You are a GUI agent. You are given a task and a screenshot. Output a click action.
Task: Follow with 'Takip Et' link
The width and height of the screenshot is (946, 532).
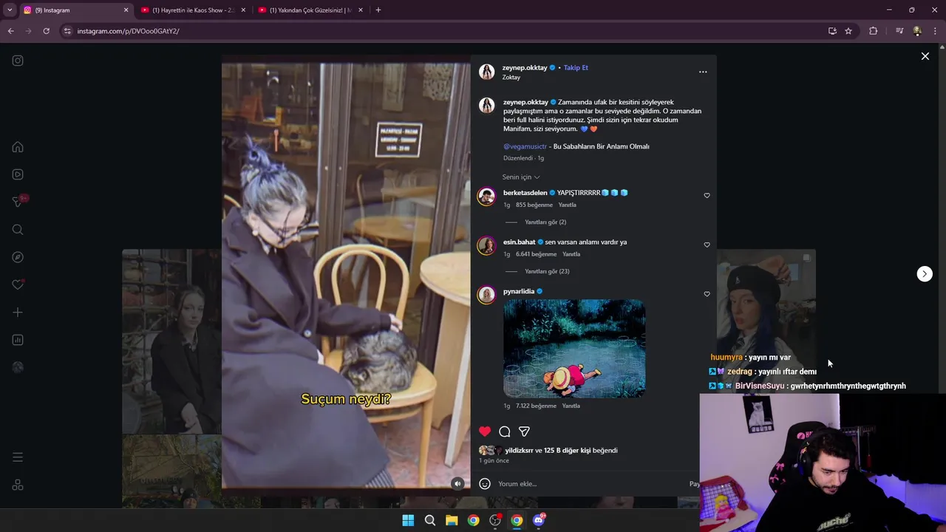576,67
